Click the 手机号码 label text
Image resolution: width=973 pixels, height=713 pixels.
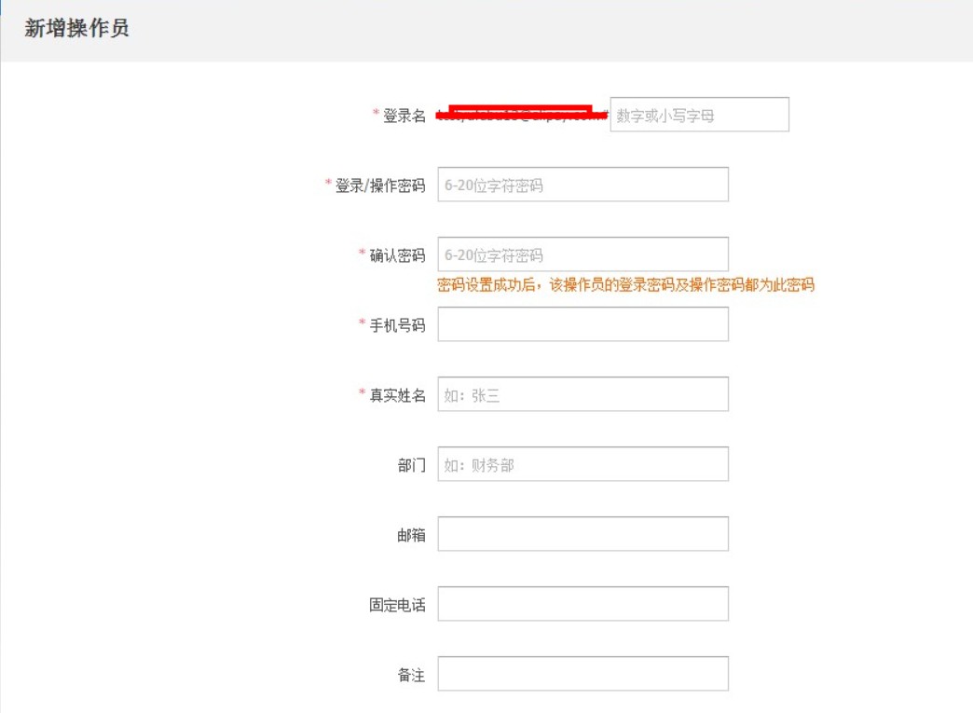click(397, 325)
